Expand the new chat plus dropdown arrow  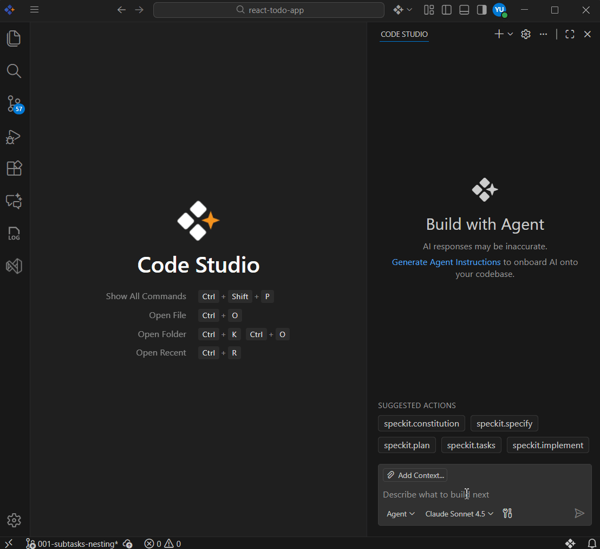point(510,34)
